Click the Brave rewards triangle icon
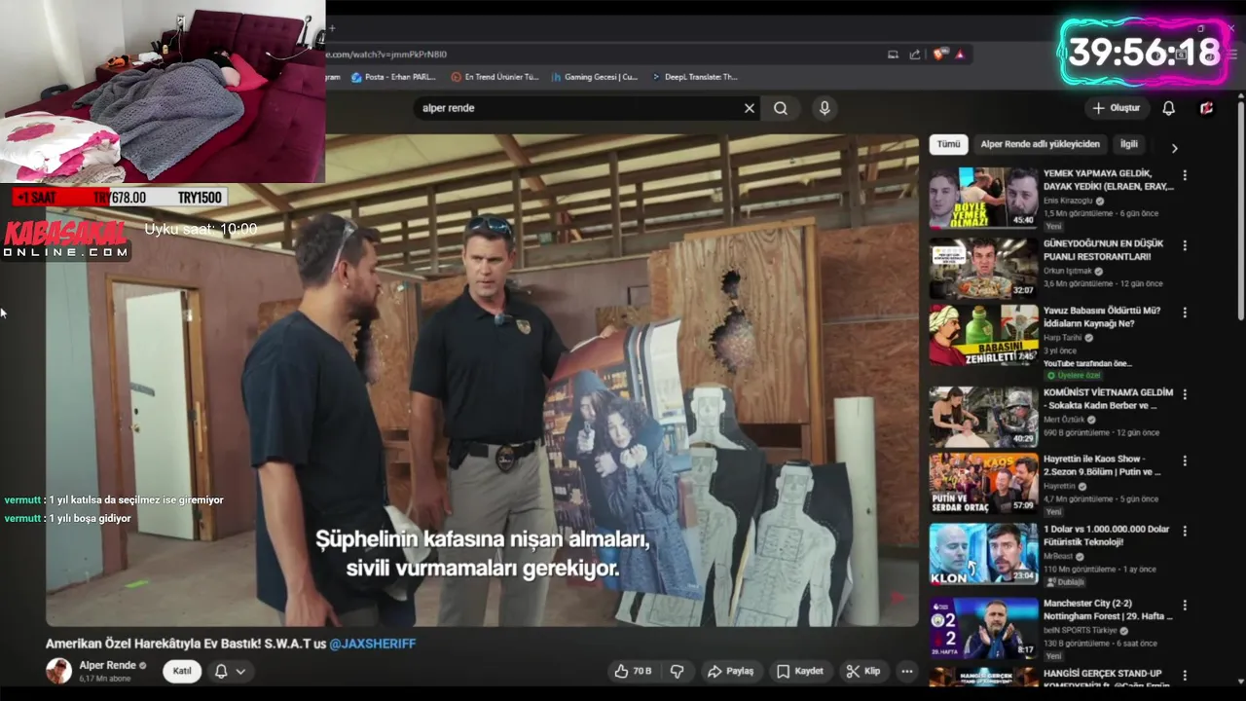 (960, 55)
